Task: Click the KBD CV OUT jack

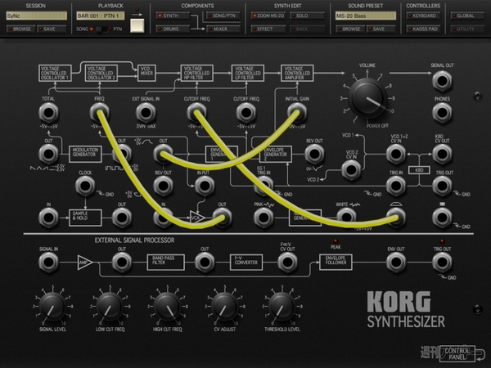Action: coord(442,154)
